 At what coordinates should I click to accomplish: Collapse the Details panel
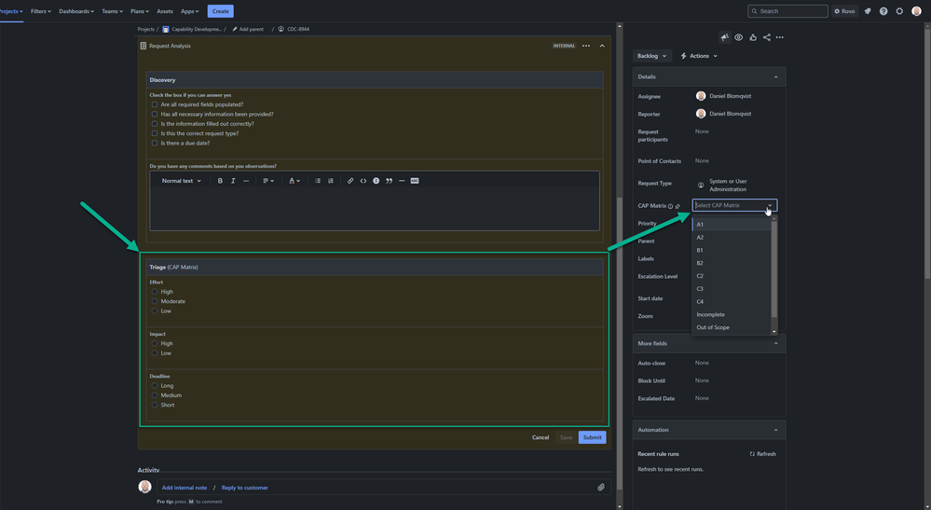[775, 76]
